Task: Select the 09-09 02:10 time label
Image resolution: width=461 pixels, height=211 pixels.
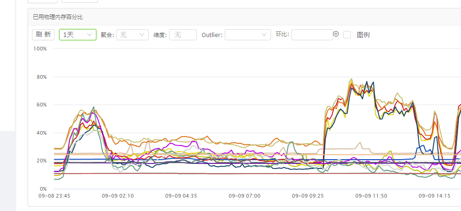Action: click(x=118, y=196)
